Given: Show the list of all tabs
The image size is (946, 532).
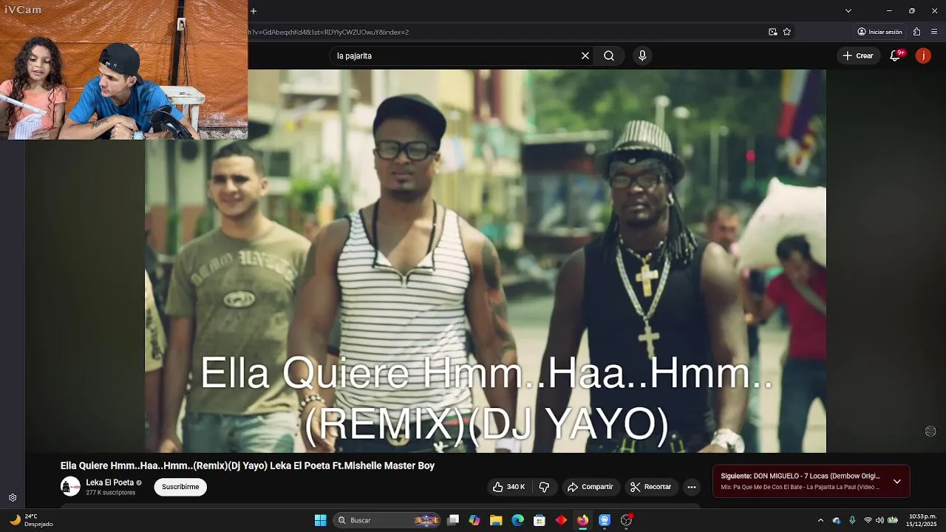Looking at the screenshot, I should point(848,11).
